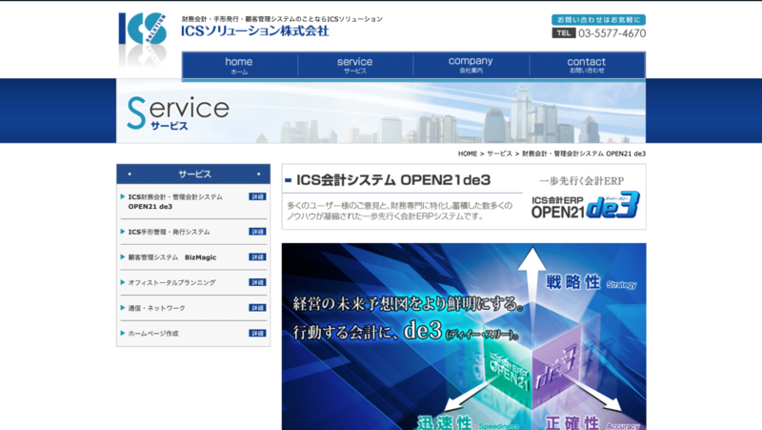Click 詳細 badge for ホームページ作成 row
This screenshot has width=762, height=430.
pyautogui.click(x=257, y=333)
